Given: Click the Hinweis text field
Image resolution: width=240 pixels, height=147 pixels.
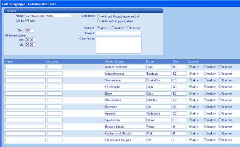Looking at the screenshot, I should pyautogui.click(x=118, y=33).
